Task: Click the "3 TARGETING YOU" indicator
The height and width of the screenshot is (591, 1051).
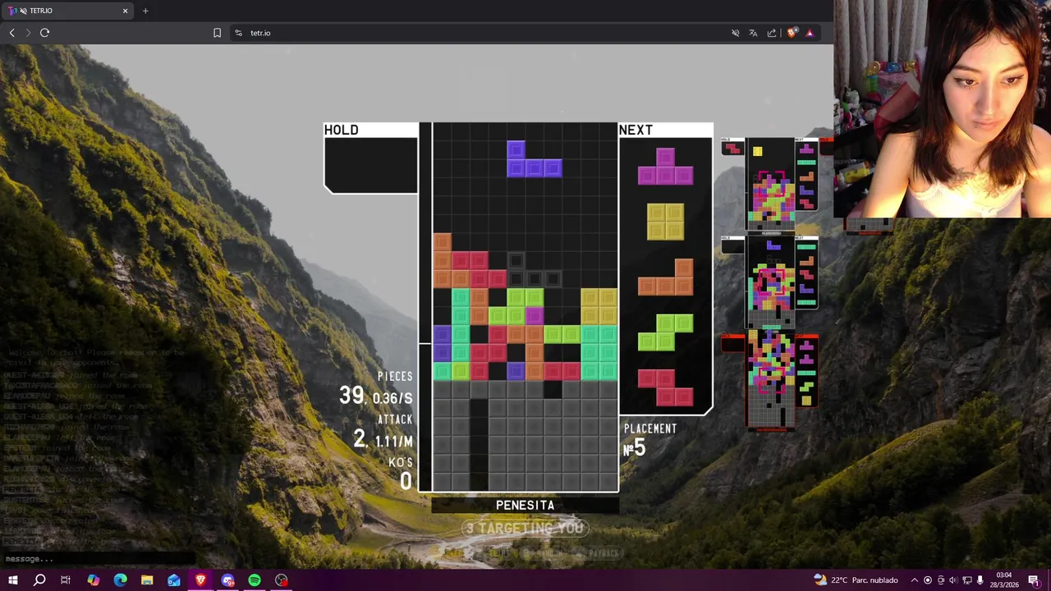Action: coord(525,528)
